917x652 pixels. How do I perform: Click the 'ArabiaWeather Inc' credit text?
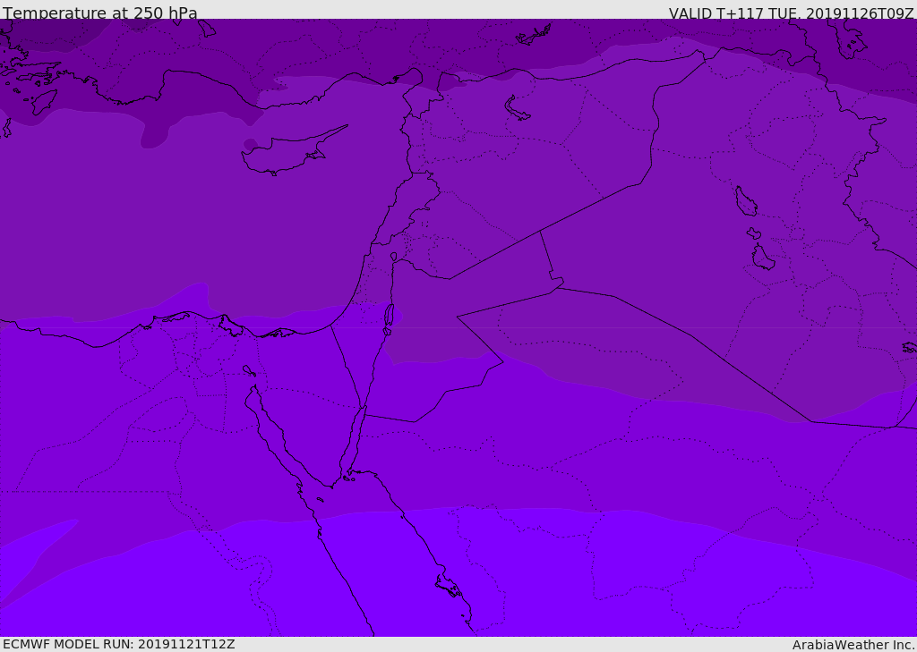click(x=853, y=645)
